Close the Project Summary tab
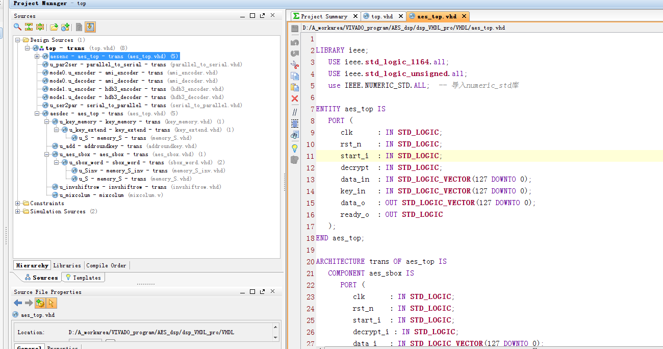This screenshot has width=663, height=349. pos(355,16)
